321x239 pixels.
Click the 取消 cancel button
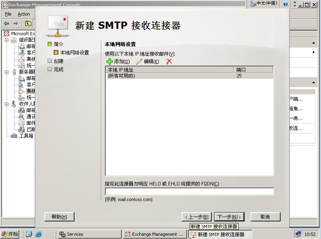(265, 217)
